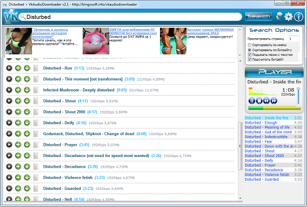Download Disturbed - Shout track

(27, 101)
